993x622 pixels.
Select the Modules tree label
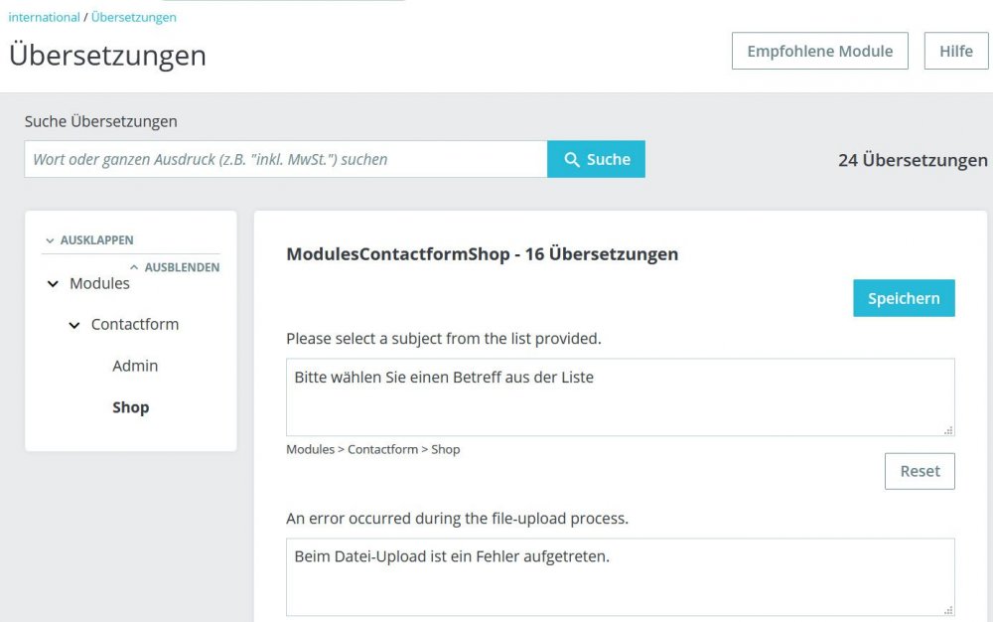pos(99,284)
